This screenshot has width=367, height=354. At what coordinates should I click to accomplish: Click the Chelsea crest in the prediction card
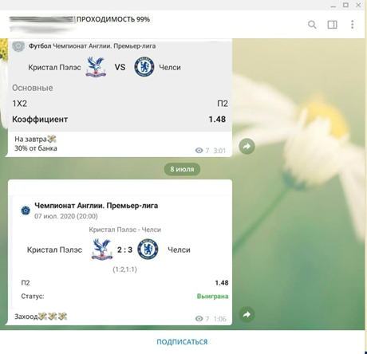[144, 66]
